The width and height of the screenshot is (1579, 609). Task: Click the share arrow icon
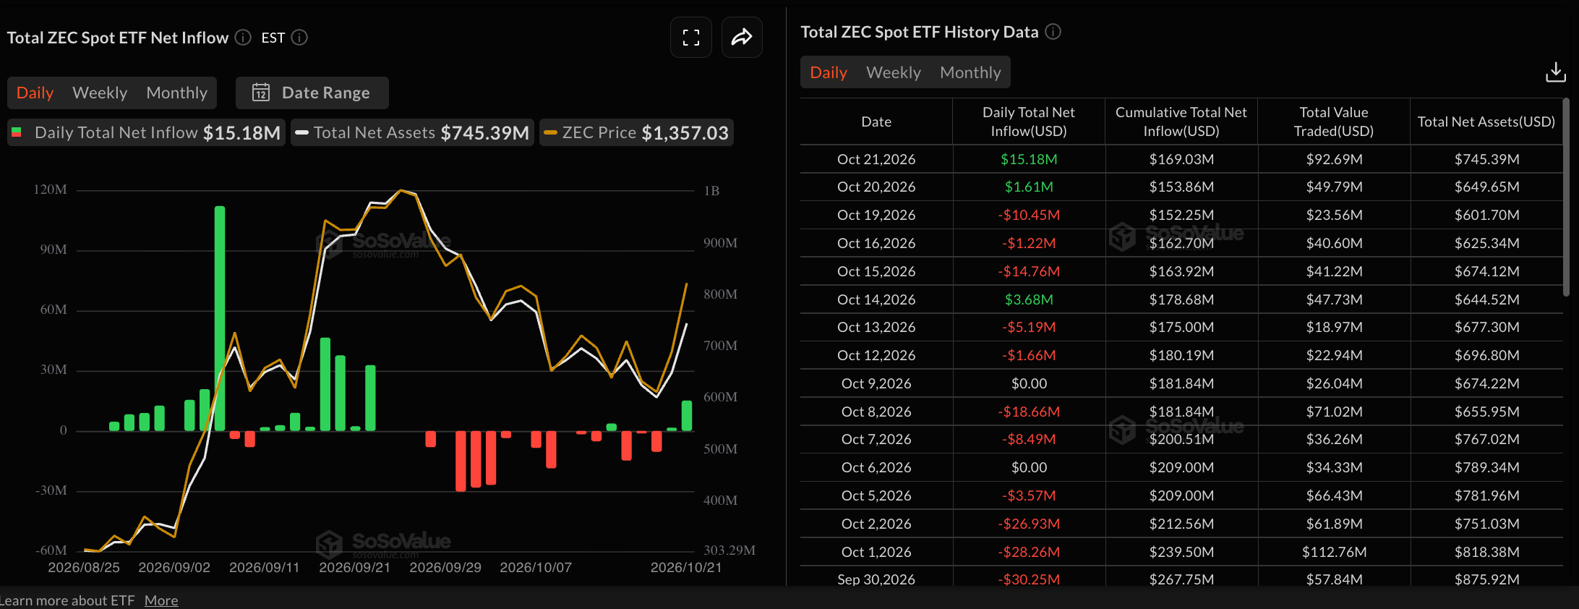(x=742, y=38)
